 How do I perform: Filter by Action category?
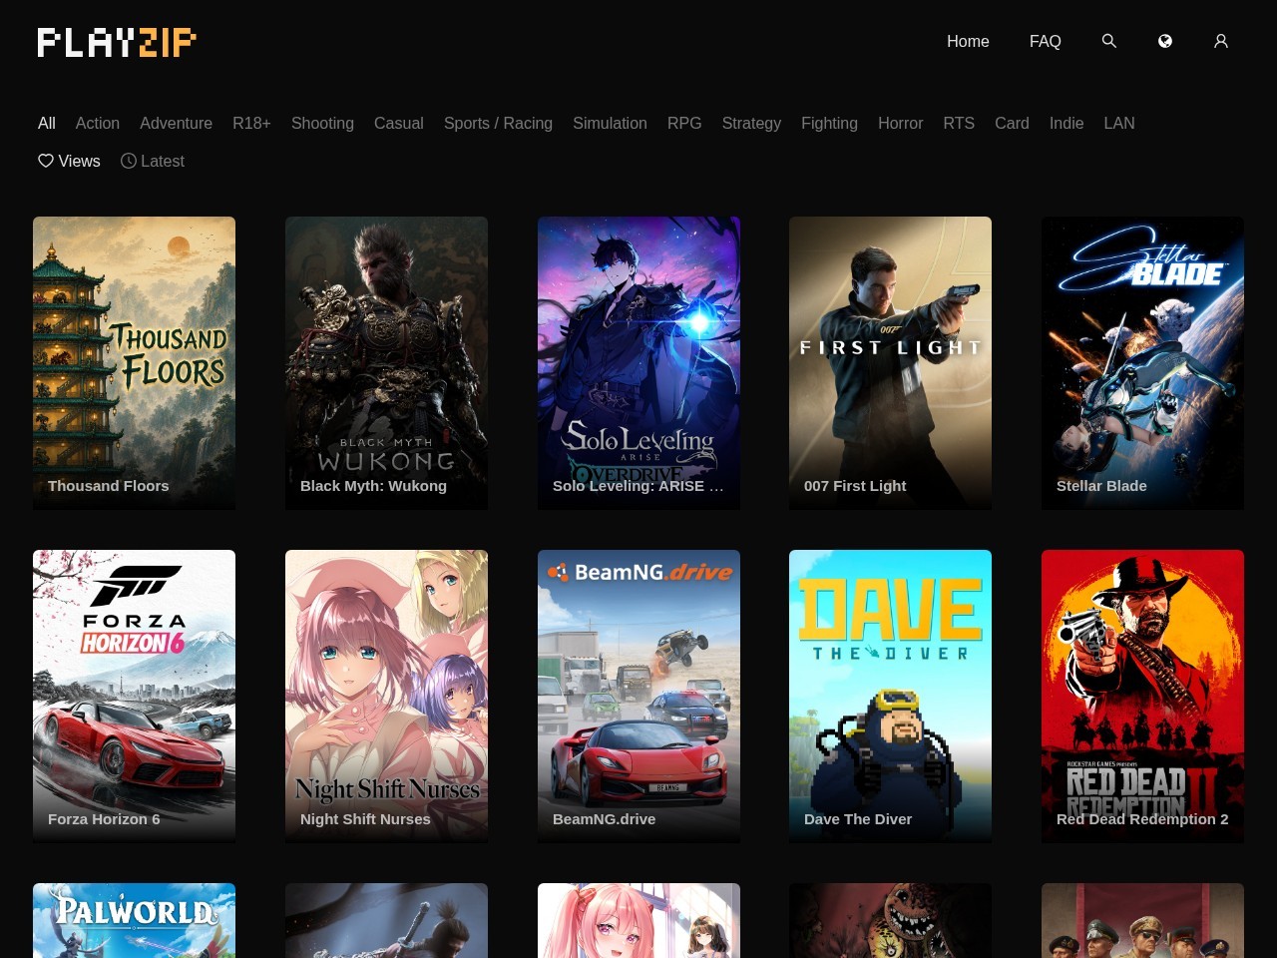pyautogui.click(x=98, y=123)
